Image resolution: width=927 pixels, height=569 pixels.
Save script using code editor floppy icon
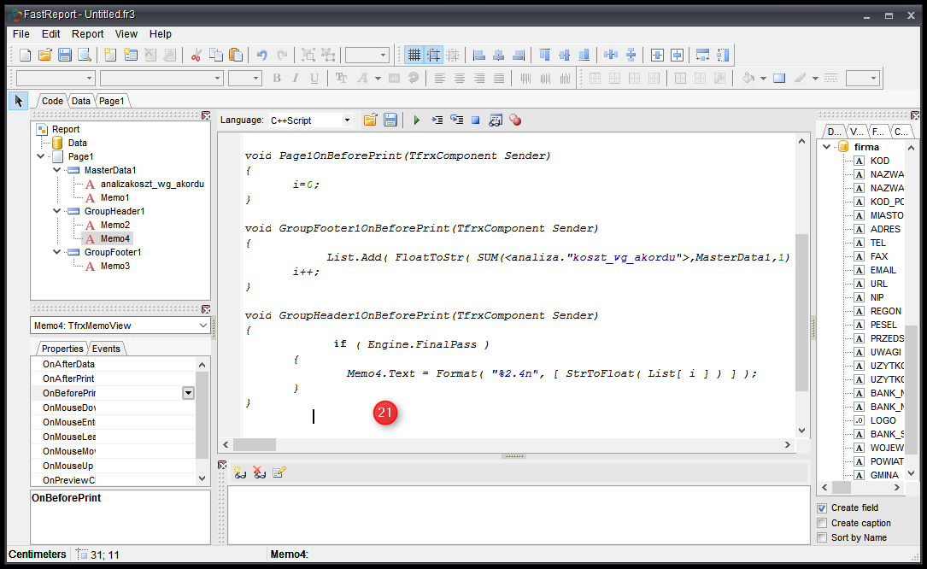click(x=390, y=120)
